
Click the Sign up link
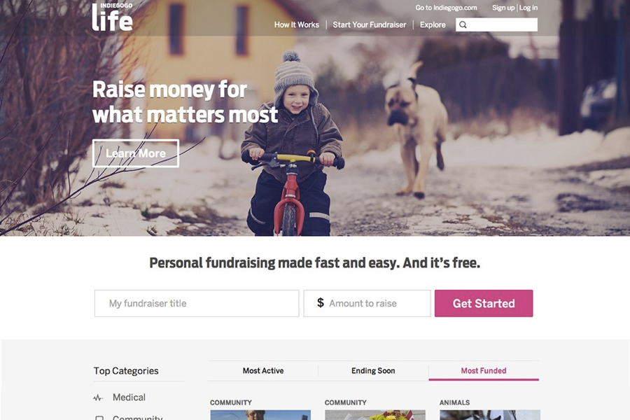click(503, 8)
